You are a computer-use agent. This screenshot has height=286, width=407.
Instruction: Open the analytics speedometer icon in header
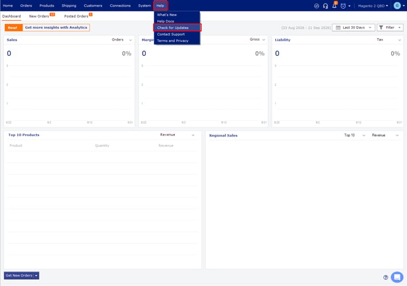(x=316, y=5)
